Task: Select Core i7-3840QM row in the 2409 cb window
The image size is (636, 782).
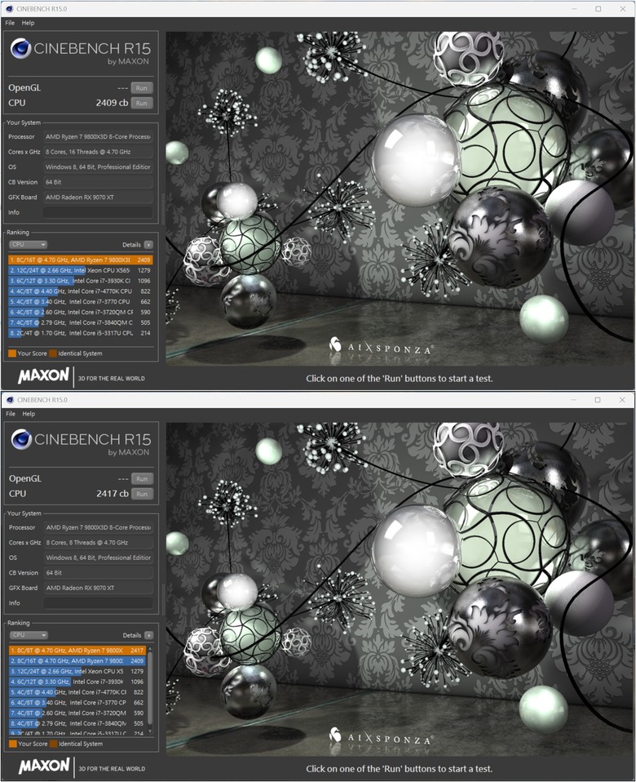Action: (80, 322)
